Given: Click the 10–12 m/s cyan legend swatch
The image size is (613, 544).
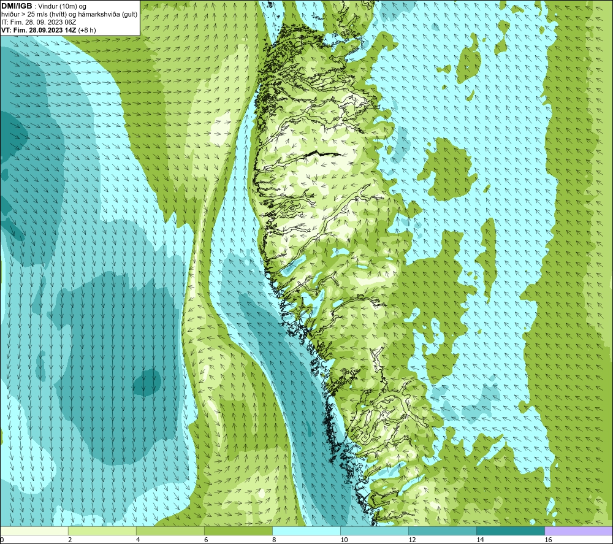Looking at the screenshot, I should (x=375, y=531).
